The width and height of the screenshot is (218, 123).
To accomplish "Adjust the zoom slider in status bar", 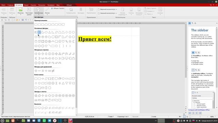I will pos(200,117).
